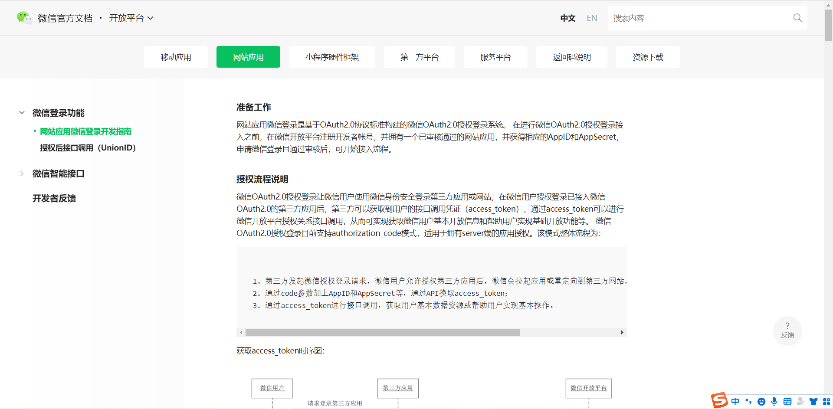Open 授权后接口调用（UnionID） sidebar link

click(x=88, y=148)
